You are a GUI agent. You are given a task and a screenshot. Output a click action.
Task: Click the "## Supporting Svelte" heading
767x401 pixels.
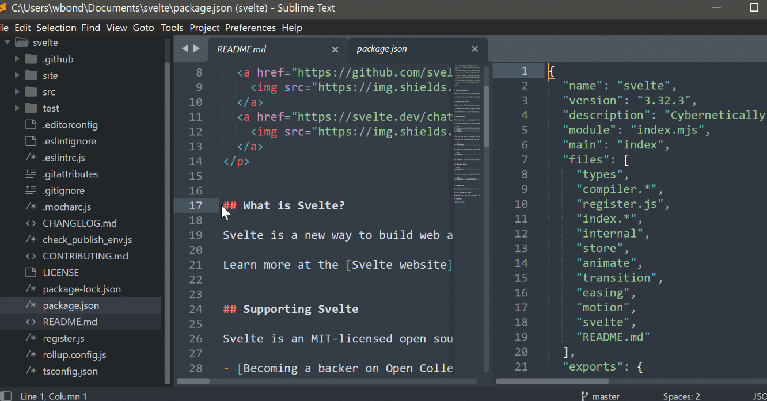coord(291,309)
